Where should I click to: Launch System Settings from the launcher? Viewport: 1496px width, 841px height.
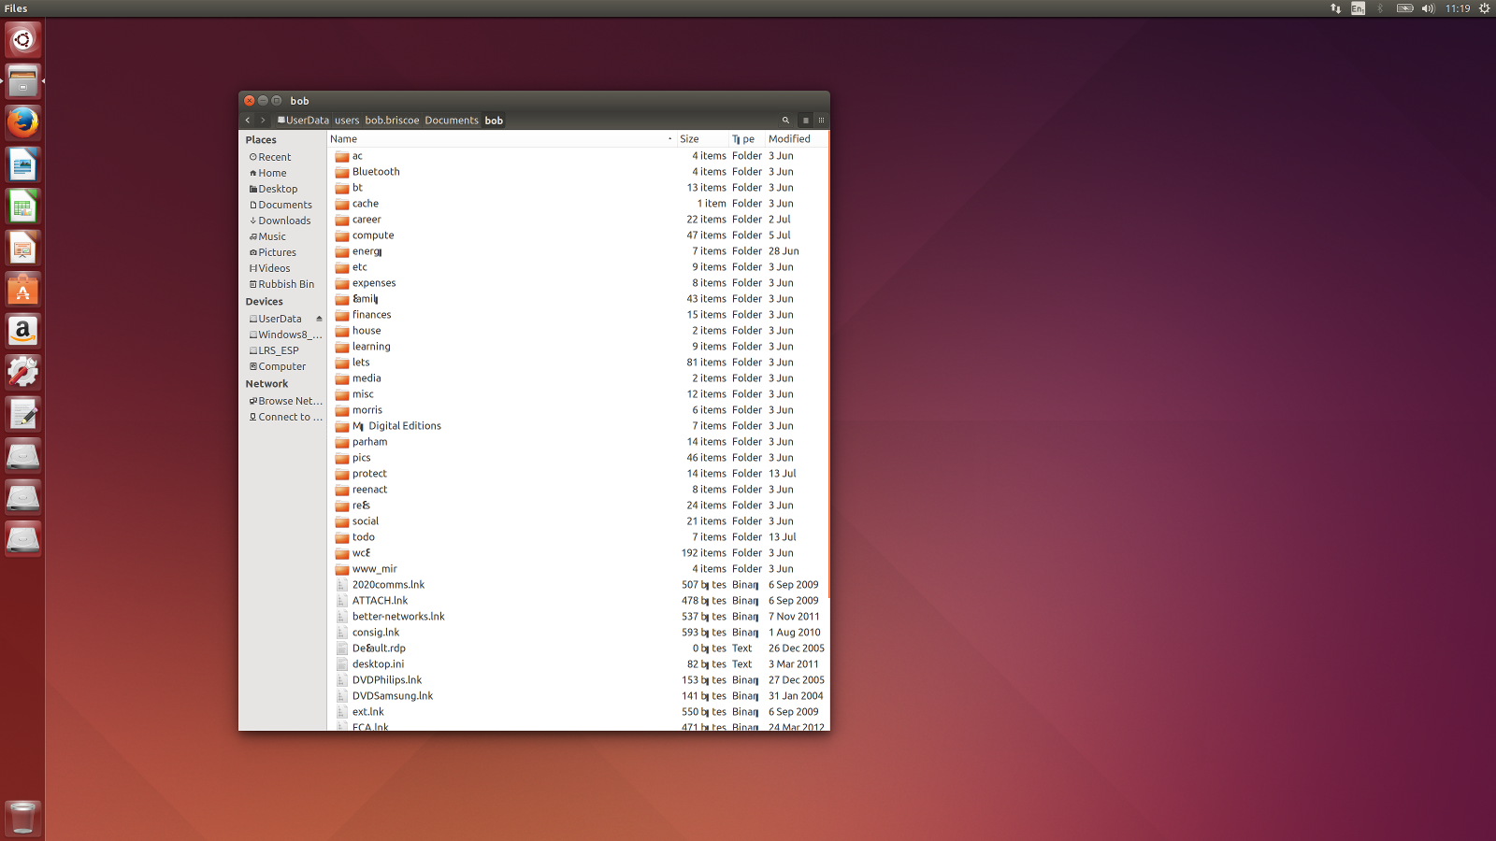click(22, 372)
